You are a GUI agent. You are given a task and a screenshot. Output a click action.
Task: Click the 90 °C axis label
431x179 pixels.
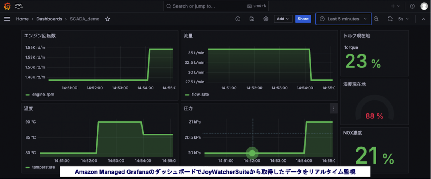(x=31, y=122)
